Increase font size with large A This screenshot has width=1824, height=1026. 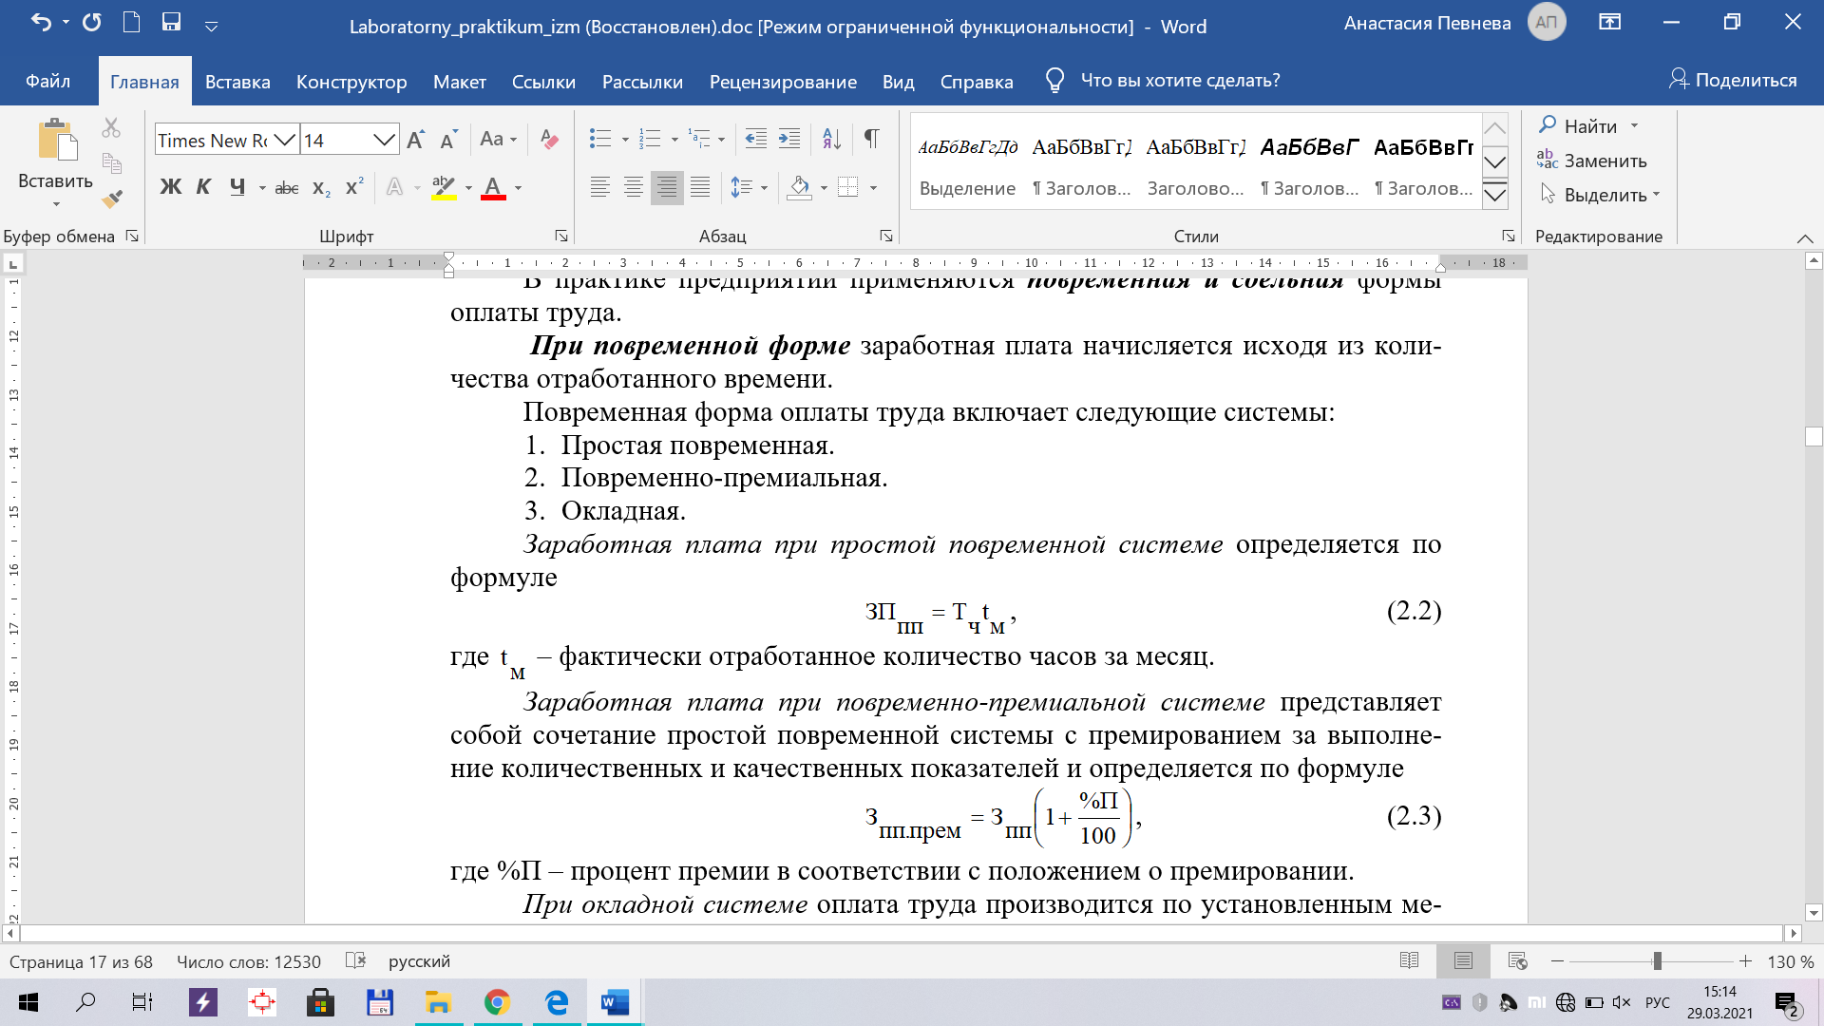(415, 141)
